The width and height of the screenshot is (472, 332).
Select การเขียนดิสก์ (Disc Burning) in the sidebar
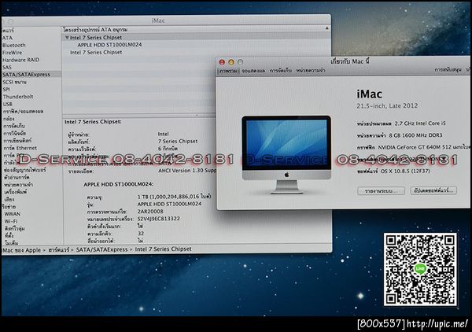[17, 141]
